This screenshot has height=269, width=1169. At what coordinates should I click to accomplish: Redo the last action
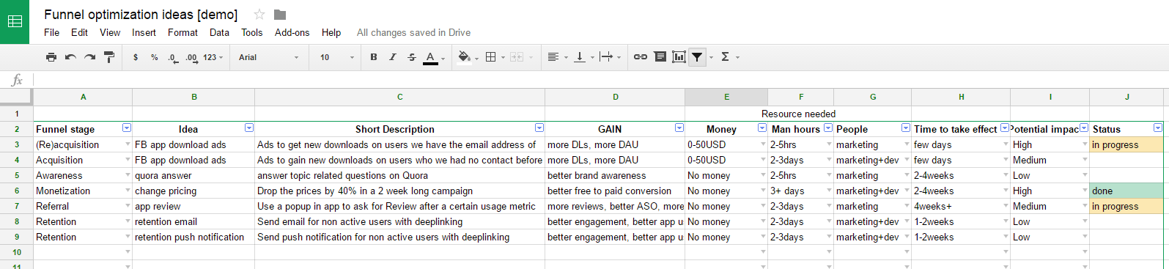89,57
